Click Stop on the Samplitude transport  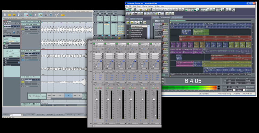60,96
